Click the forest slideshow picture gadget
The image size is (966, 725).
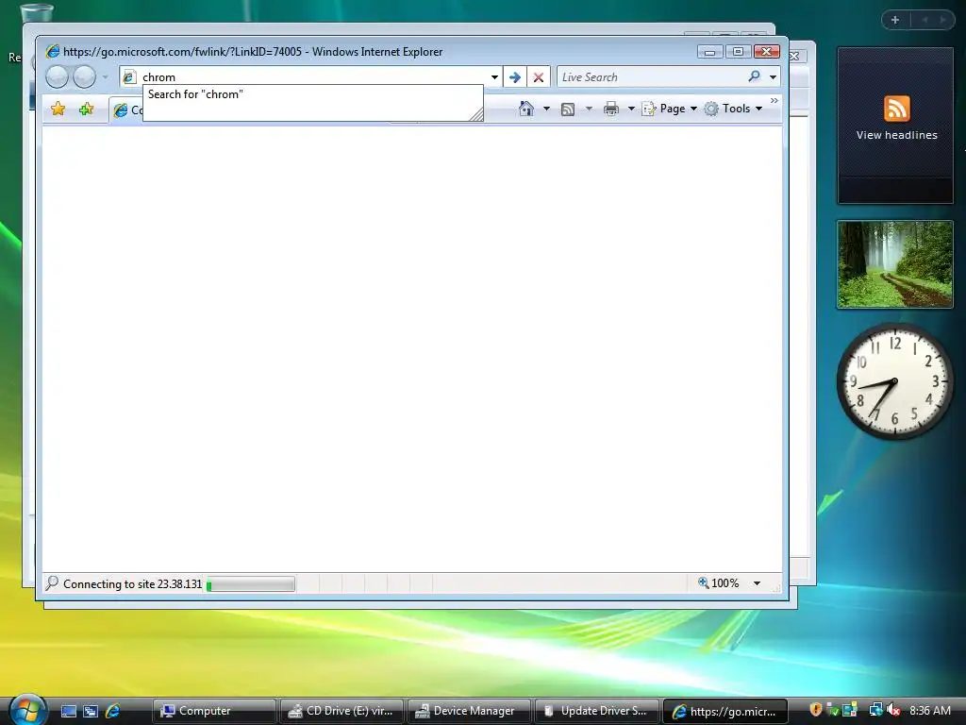tap(894, 264)
